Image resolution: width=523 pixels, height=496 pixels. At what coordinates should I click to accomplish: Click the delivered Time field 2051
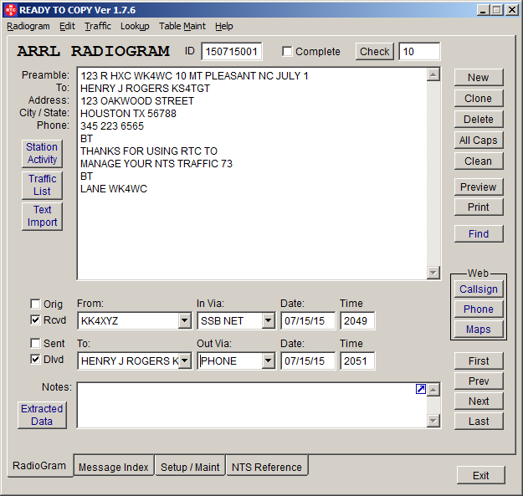(357, 360)
